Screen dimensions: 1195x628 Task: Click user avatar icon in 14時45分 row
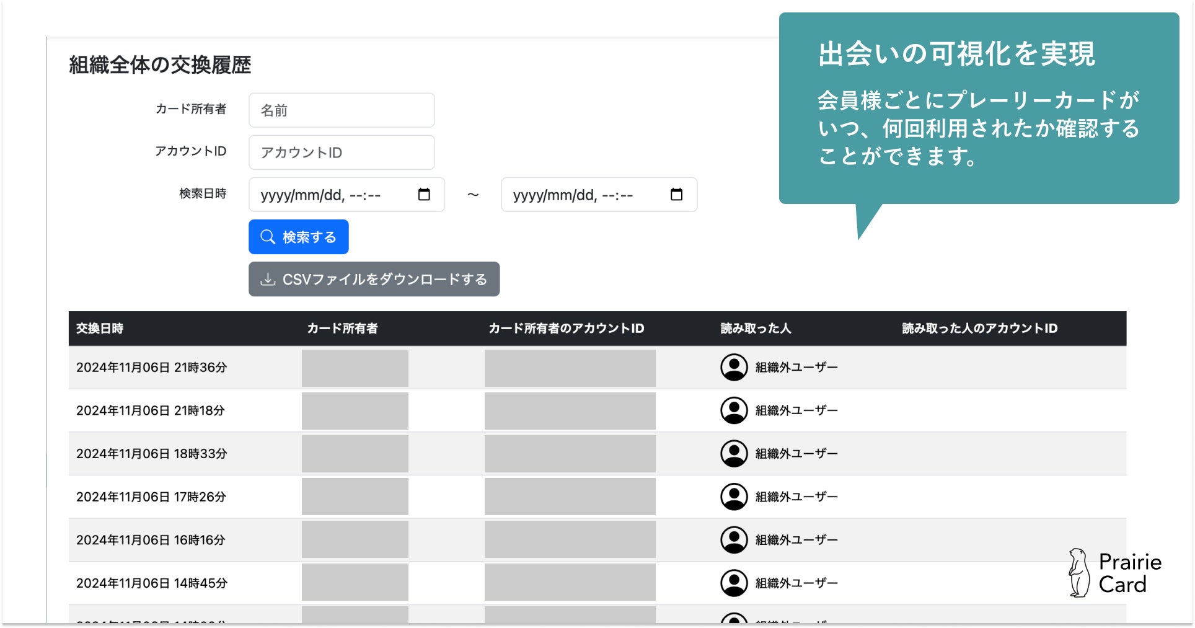tap(734, 583)
